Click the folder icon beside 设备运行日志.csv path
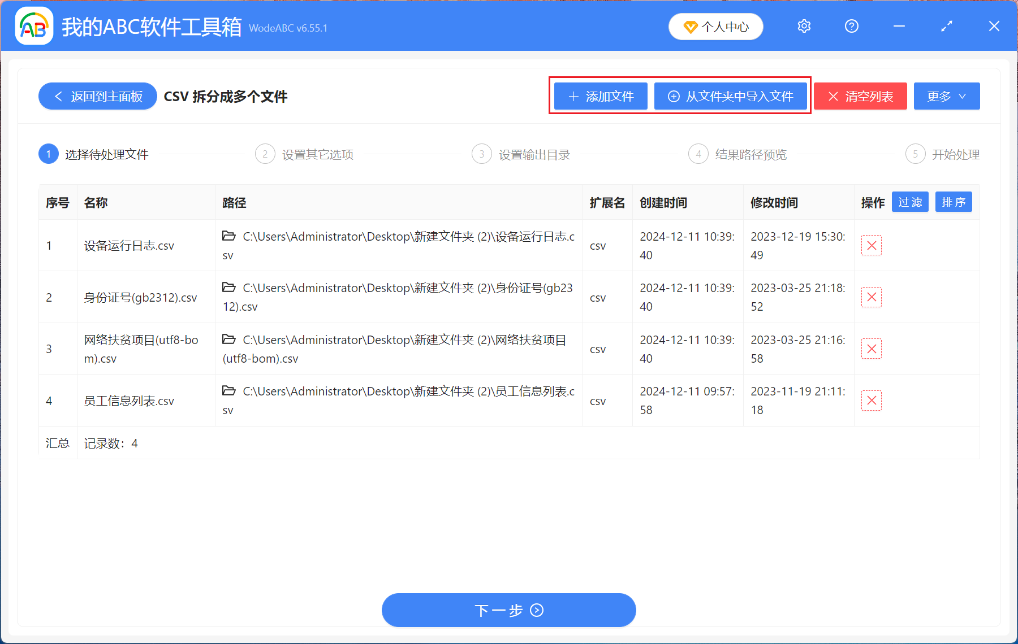Screen dimensions: 1018x644 229,236
